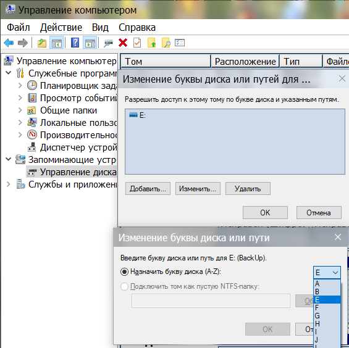The height and width of the screenshot is (348, 349).
Task: Expand the 'Службы и приложения' tree node
Action: pyautogui.click(x=9, y=184)
